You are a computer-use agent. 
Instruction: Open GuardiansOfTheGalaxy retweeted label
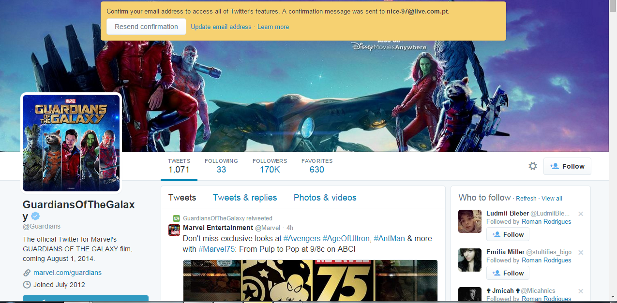(227, 218)
